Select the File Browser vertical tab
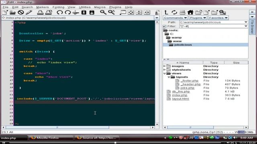 coord(252,27)
